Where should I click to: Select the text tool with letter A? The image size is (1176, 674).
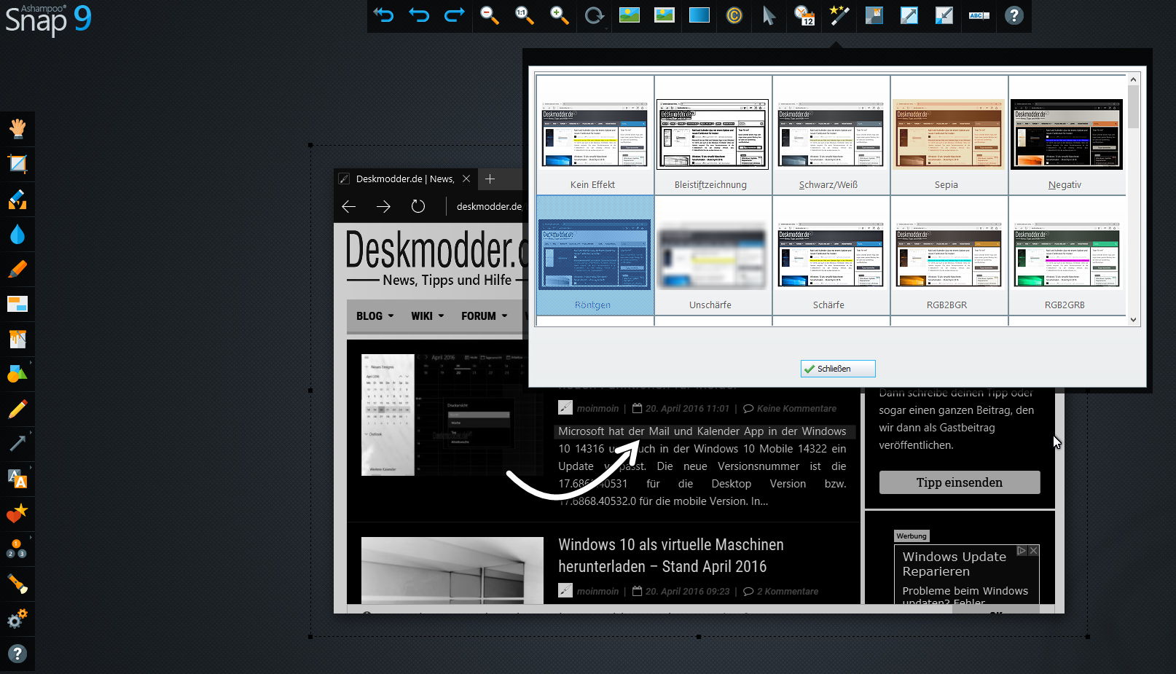point(17,478)
